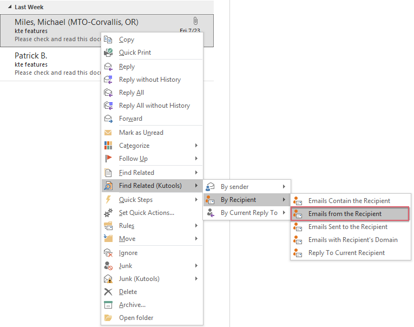Select Reply To Current Recipient
The height and width of the screenshot is (327, 414).
351,253
